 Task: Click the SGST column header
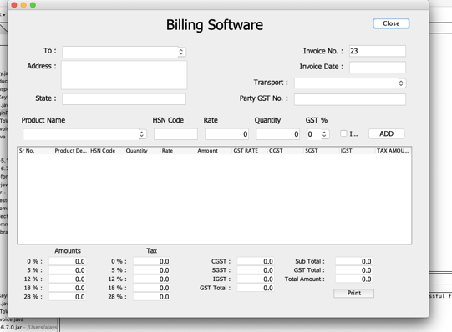pyautogui.click(x=322, y=151)
